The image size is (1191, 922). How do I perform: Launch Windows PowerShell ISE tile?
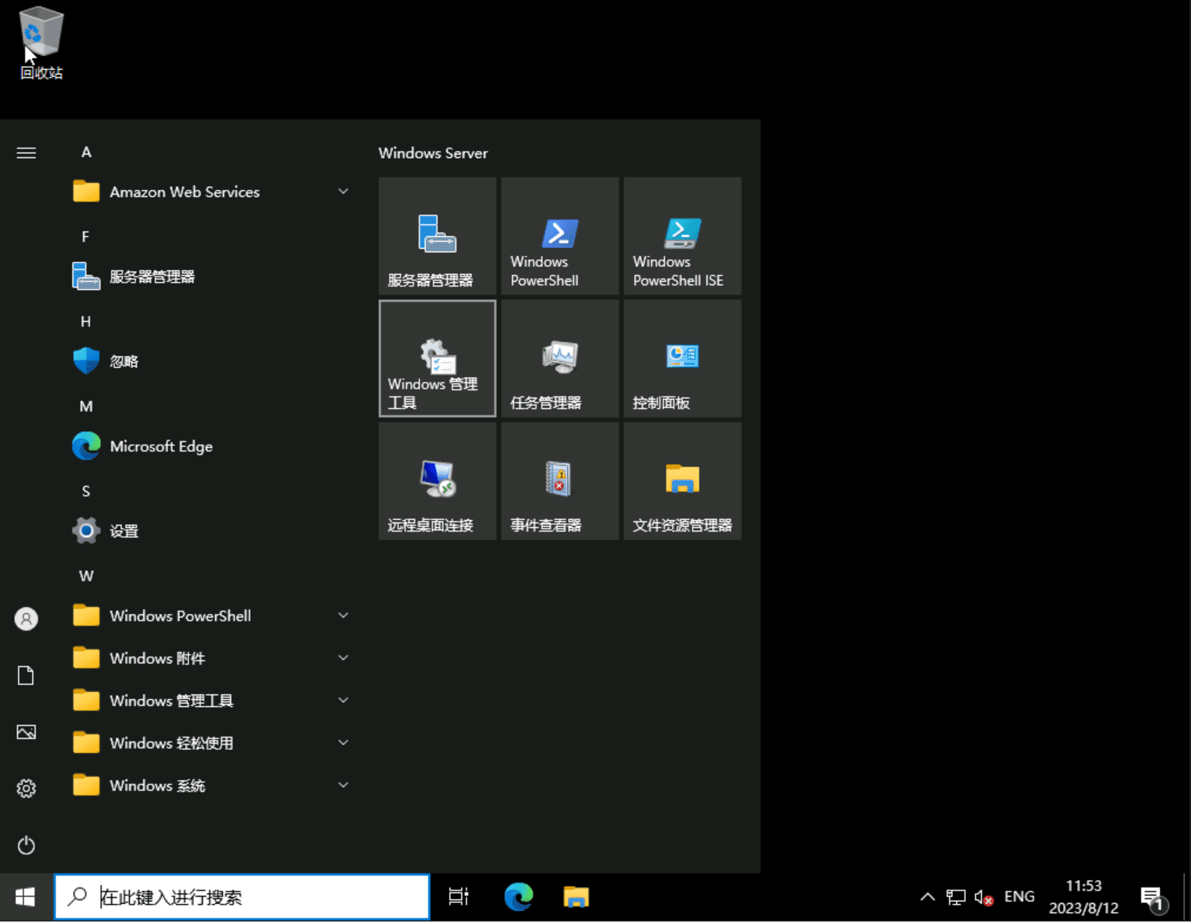[681, 236]
